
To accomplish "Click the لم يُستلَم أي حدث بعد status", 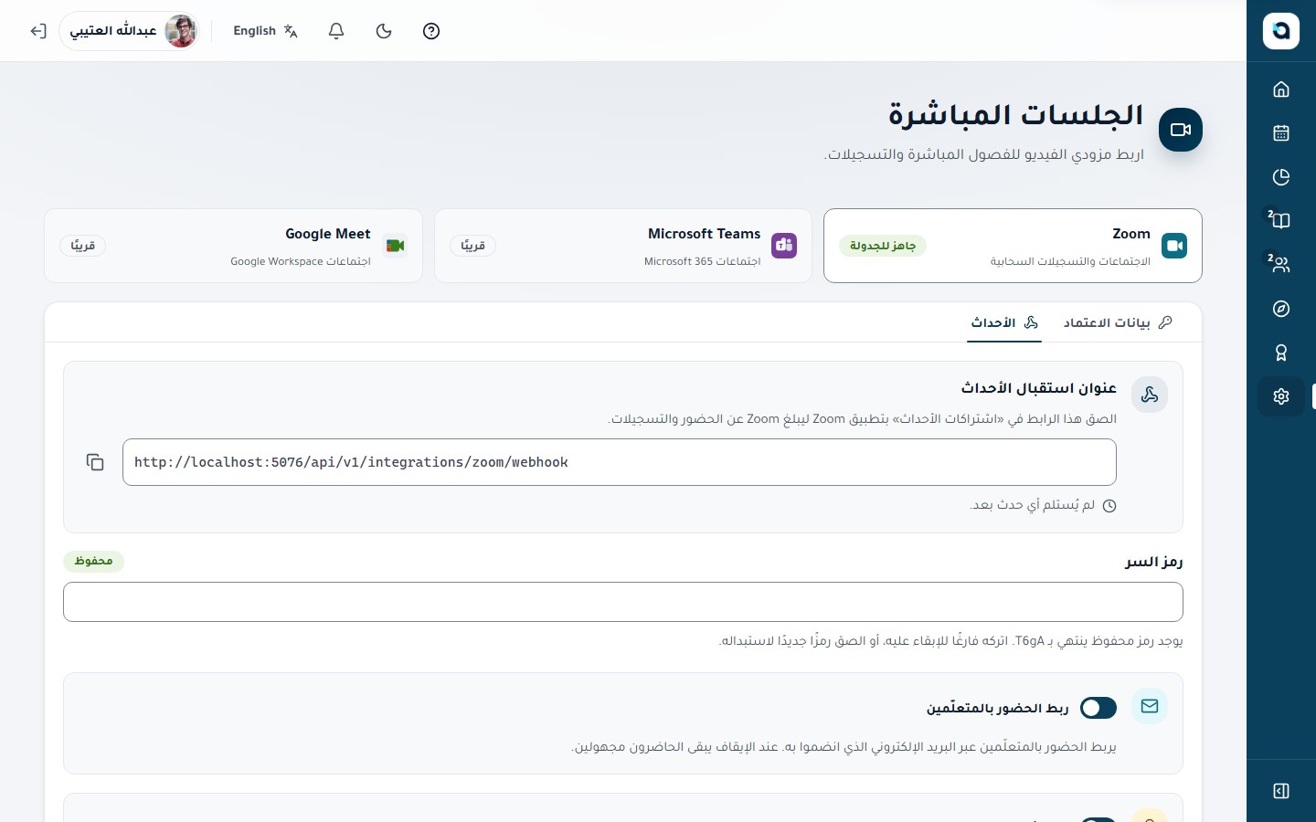I will 1043,505.
